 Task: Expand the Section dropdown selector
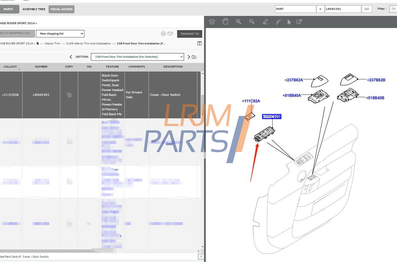pos(137,57)
